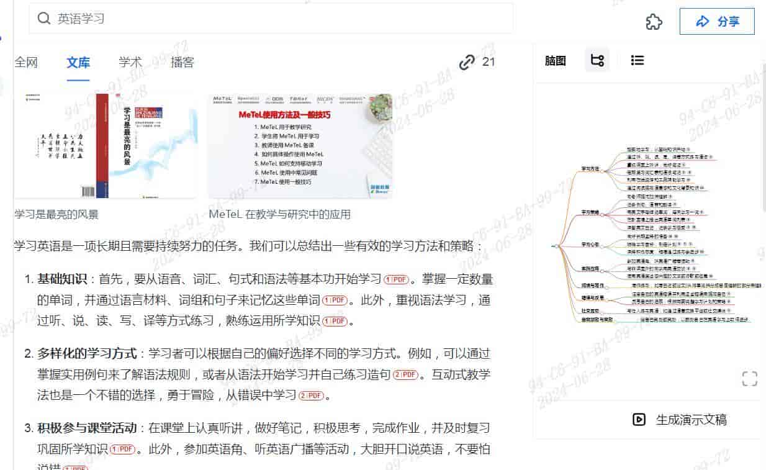This screenshot has width=766, height=470.
Task: Click the 基础知识 bold heading
Action: click(61, 279)
